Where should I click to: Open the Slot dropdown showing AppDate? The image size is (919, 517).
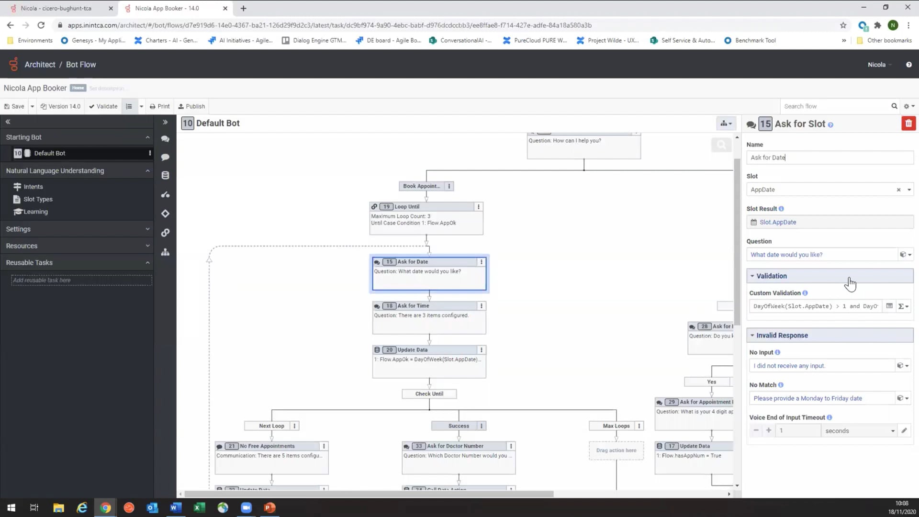[x=909, y=190]
